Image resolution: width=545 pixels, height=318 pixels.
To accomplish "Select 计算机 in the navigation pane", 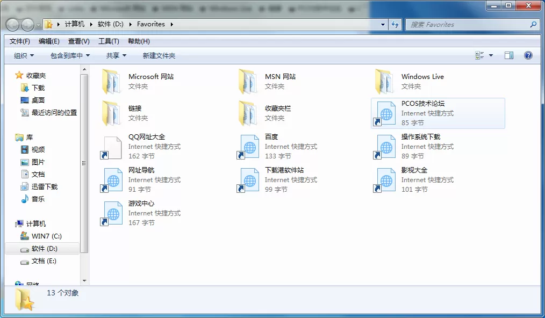I will [x=36, y=224].
